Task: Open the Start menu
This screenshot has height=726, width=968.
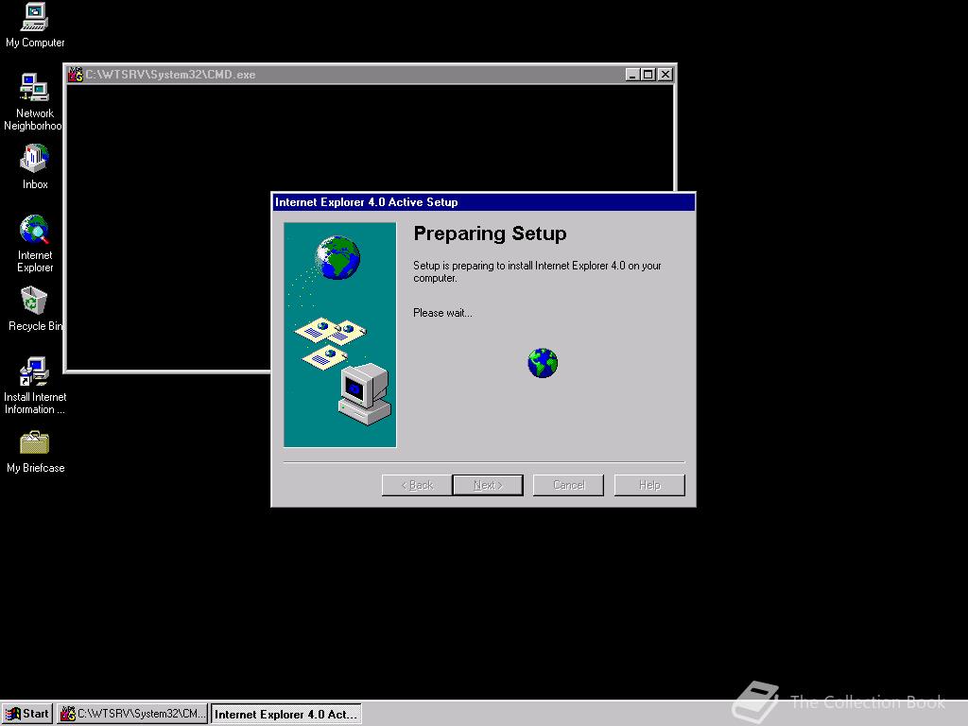Action: (27, 714)
